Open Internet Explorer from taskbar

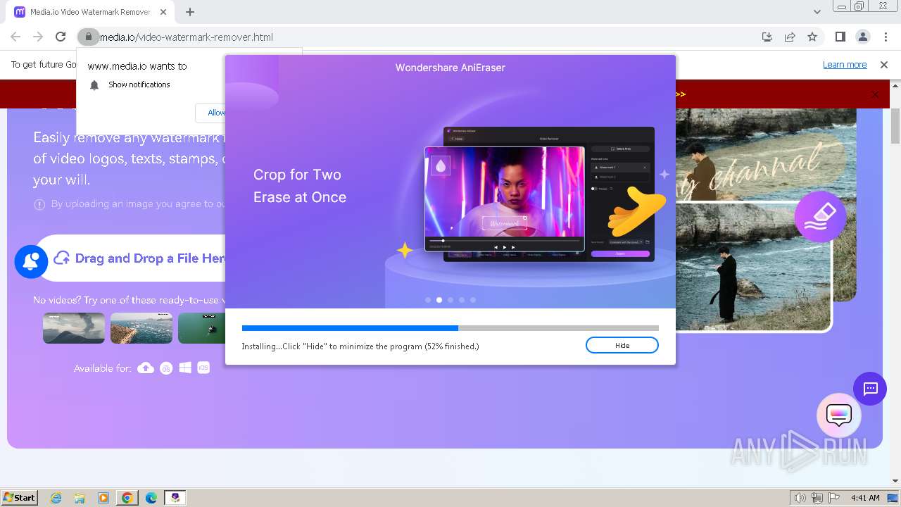pyautogui.click(x=56, y=498)
